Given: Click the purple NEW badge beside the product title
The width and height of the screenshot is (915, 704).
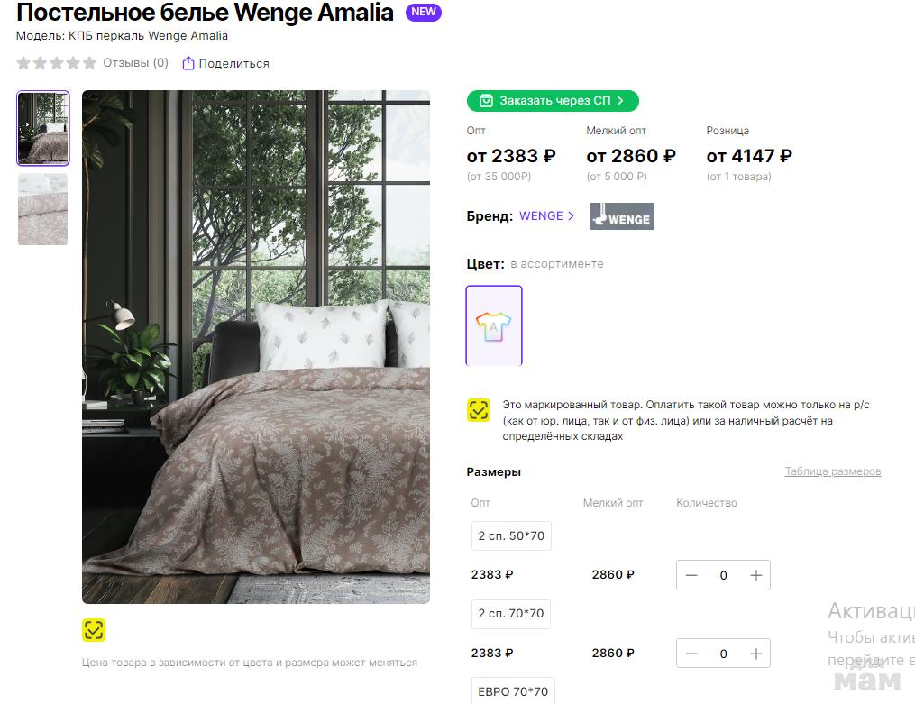Looking at the screenshot, I should (x=424, y=13).
